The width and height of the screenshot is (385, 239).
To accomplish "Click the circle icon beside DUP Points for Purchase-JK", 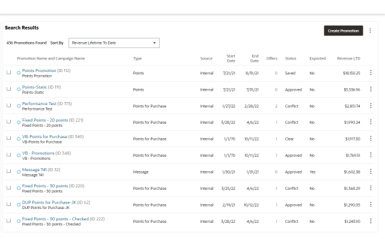I will (x=19, y=205).
